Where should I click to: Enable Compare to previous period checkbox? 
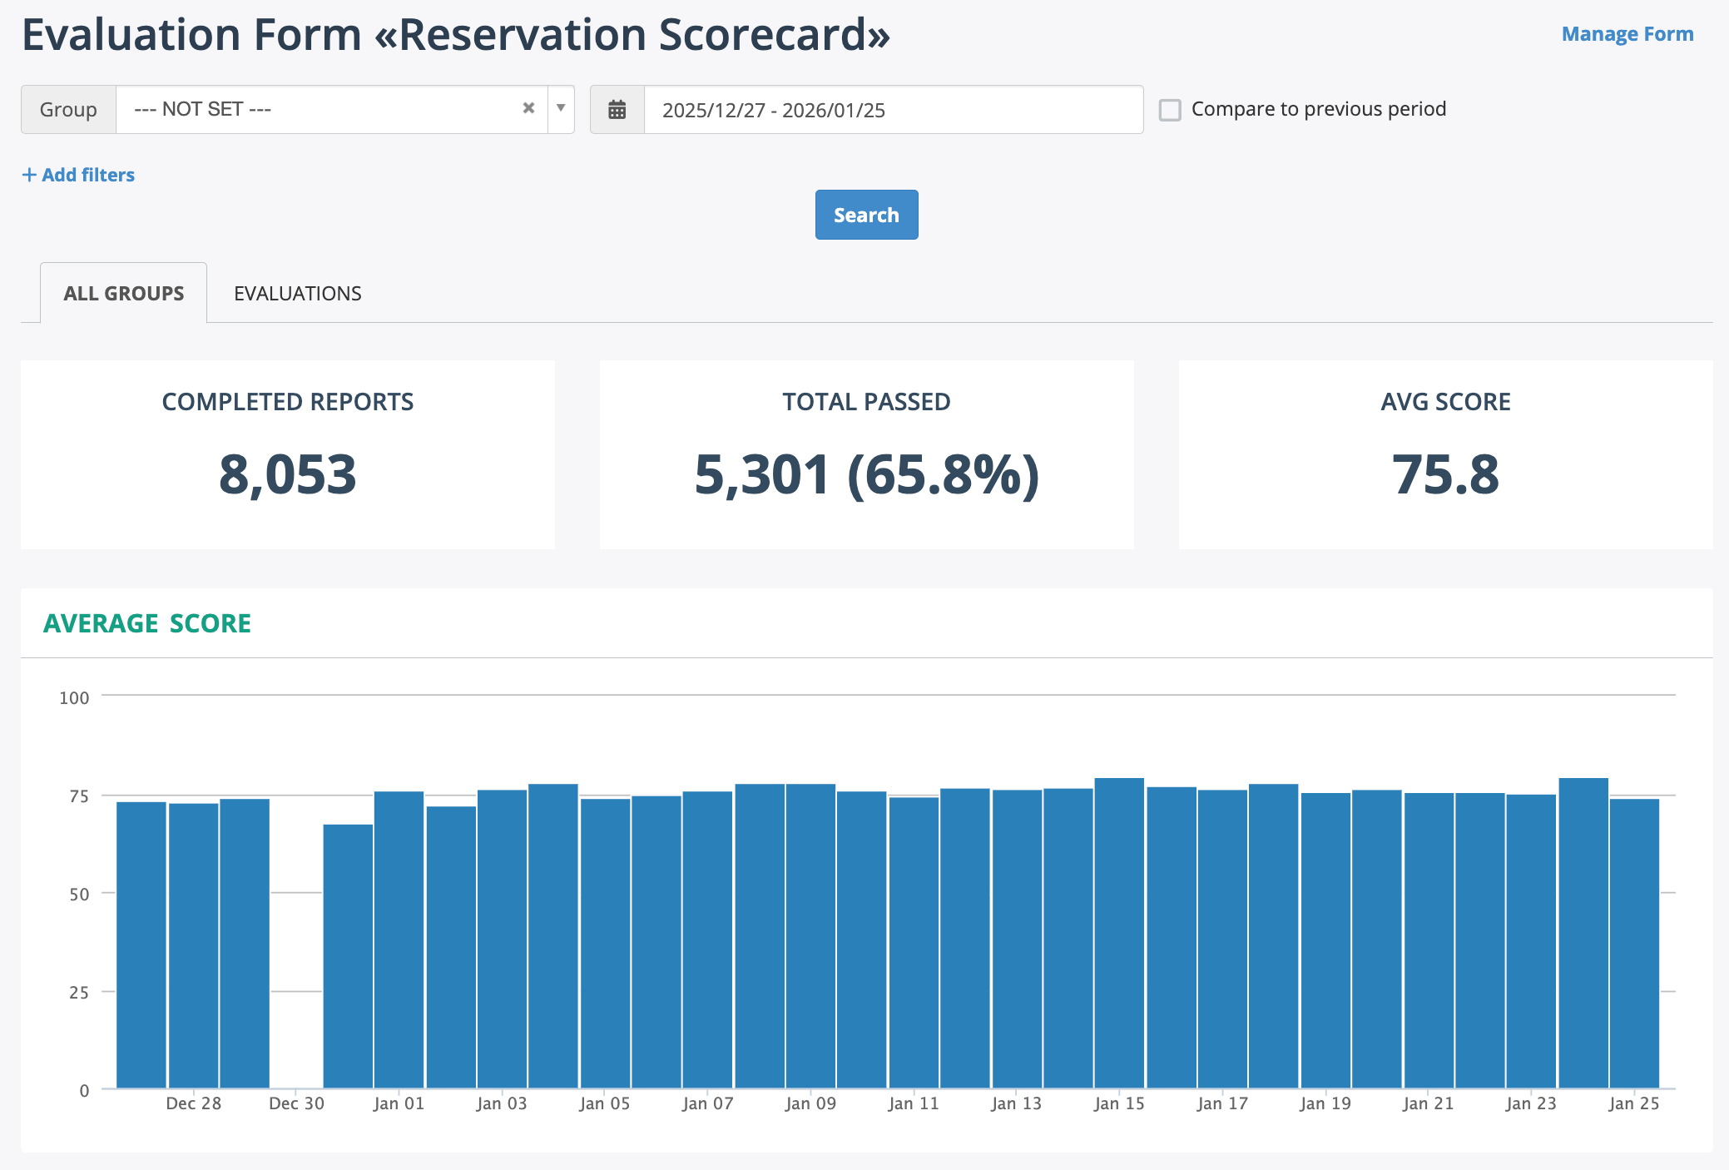click(1170, 110)
